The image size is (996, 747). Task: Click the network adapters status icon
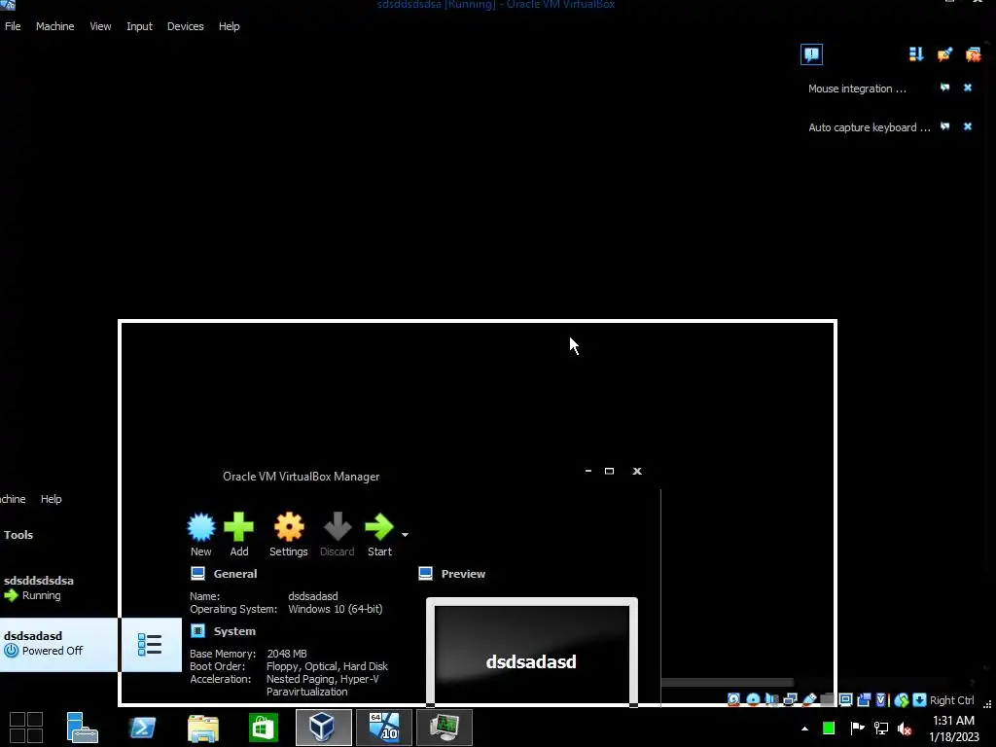coord(790,699)
